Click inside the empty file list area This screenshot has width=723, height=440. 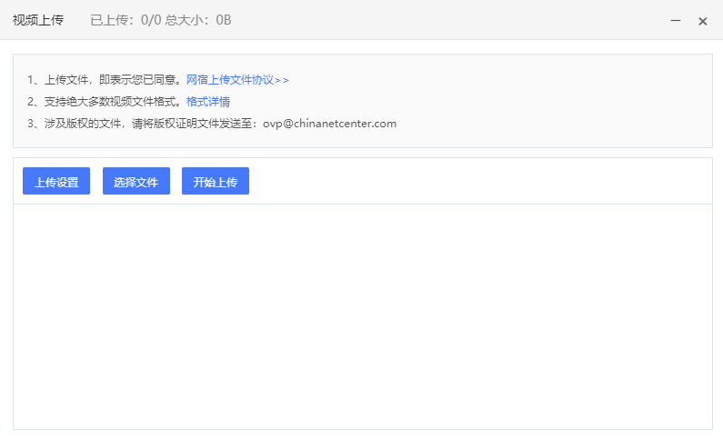point(362,315)
